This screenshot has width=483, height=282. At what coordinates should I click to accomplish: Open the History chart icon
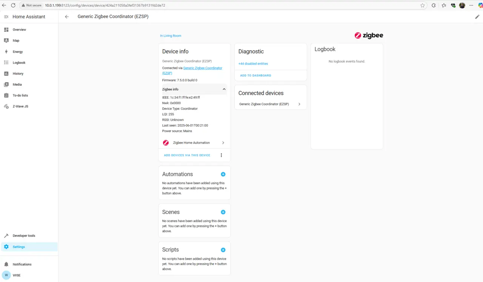6,73
